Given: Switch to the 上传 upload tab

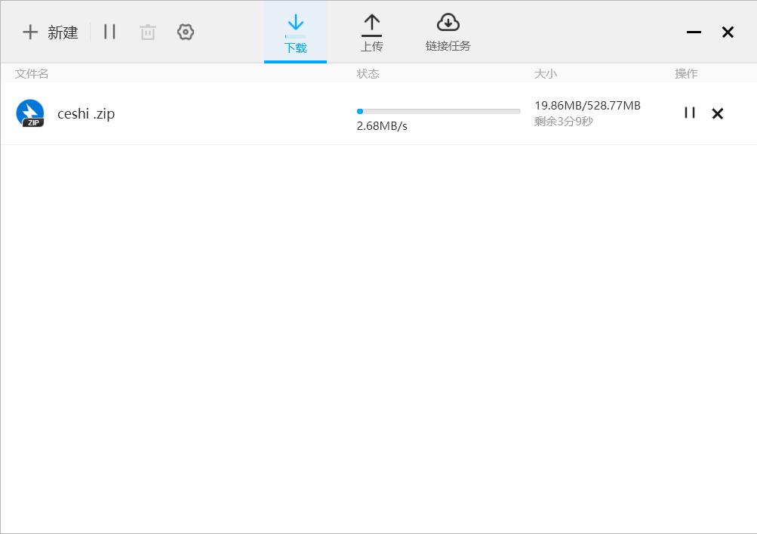Looking at the screenshot, I should (x=372, y=32).
